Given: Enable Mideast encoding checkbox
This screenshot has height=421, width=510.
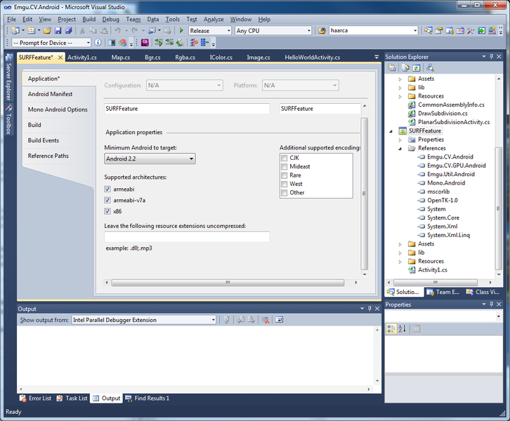Looking at the screenshot, I should pyautogui.click(x=284, y=167).
